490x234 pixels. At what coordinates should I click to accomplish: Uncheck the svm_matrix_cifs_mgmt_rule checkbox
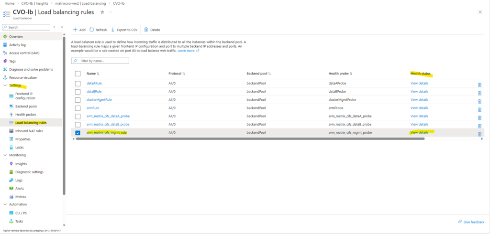coord(78,133)
